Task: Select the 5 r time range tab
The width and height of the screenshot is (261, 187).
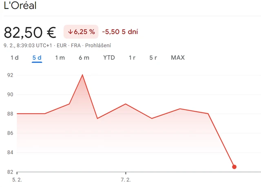Action: tap(153, 58)
